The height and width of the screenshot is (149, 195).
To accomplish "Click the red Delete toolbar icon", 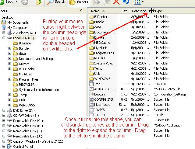I will (x=116, y=2).
